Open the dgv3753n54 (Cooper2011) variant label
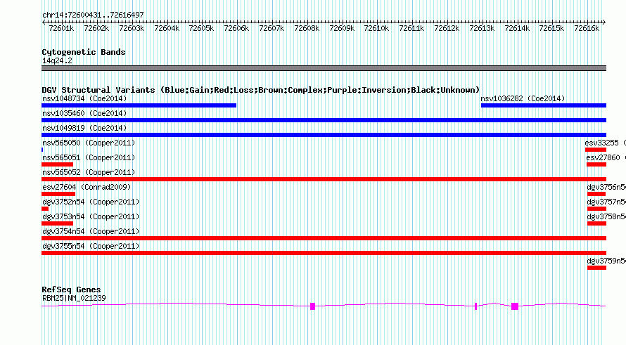The image size is (626, 345). [x=91, y=216]
